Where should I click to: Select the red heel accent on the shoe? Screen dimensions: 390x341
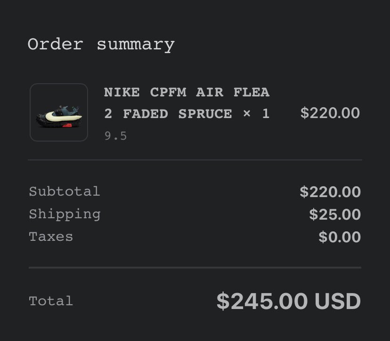[67, 126]
